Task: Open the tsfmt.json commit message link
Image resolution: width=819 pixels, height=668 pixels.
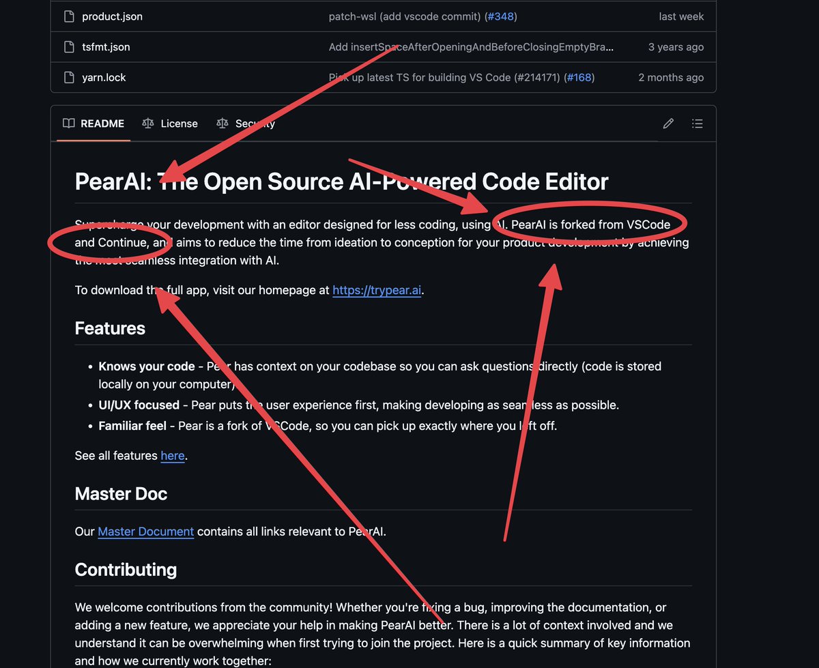Action: tap(471, 47)
